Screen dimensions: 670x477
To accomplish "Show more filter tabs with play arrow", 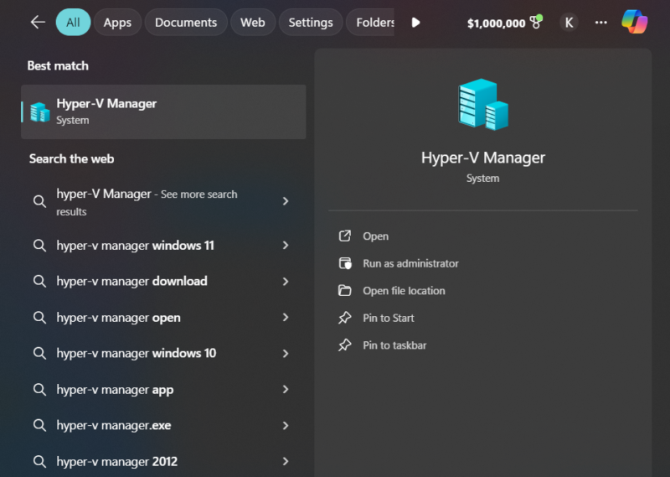I will click(415, 23).
